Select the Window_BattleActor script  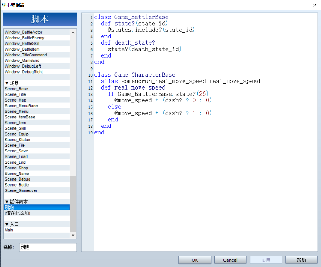(x=37, y=32)
